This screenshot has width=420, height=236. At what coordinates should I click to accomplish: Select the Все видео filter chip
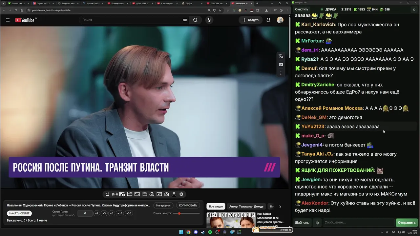(216, 206)
